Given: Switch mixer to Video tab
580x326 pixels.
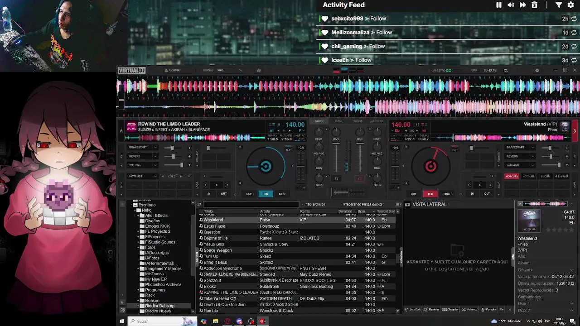Looking at the screenshot, I should tap(338, 121).
